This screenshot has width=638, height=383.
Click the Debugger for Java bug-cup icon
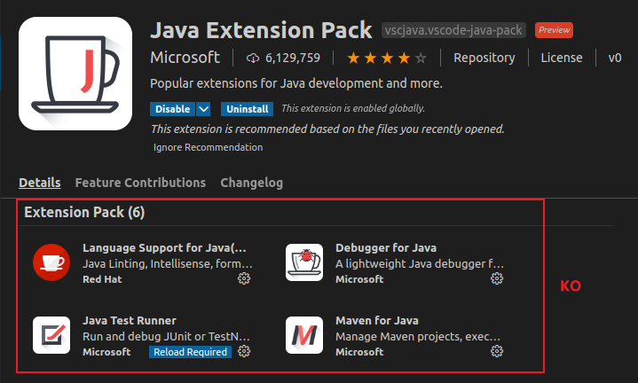click(304, 262)
